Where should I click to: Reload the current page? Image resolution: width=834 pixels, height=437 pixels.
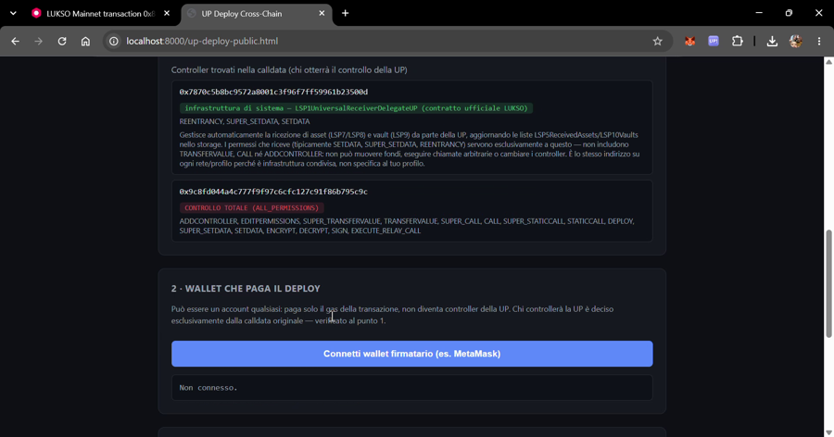pos(62,41)
